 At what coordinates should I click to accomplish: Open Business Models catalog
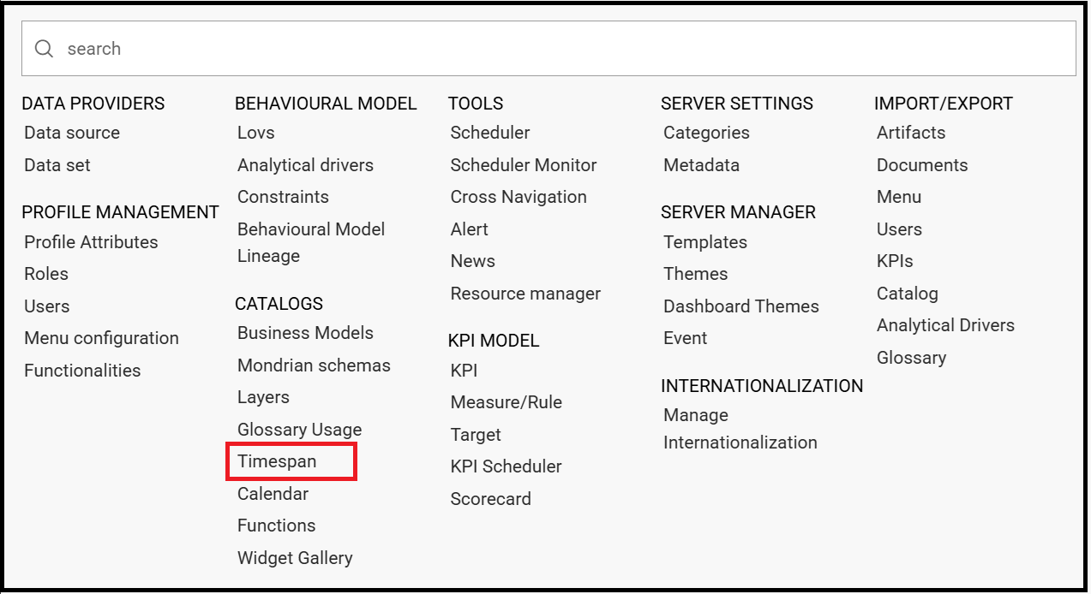(305, 333)
